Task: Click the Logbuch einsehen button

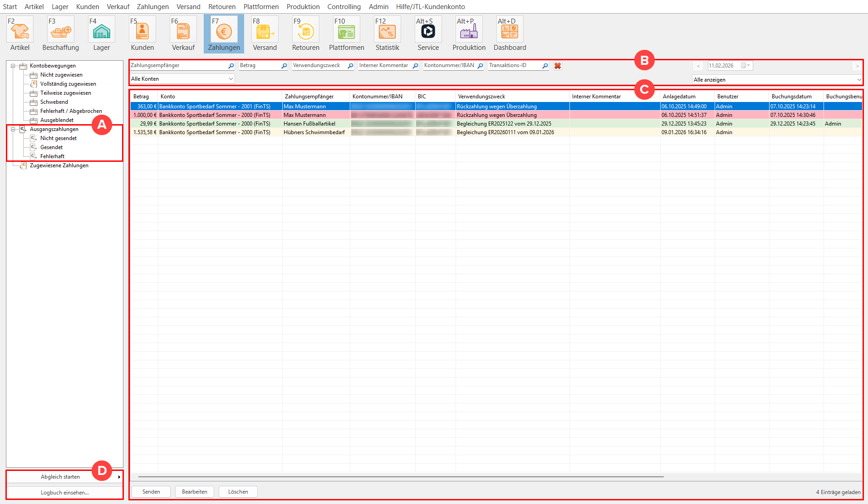Action: pos(64,493)
